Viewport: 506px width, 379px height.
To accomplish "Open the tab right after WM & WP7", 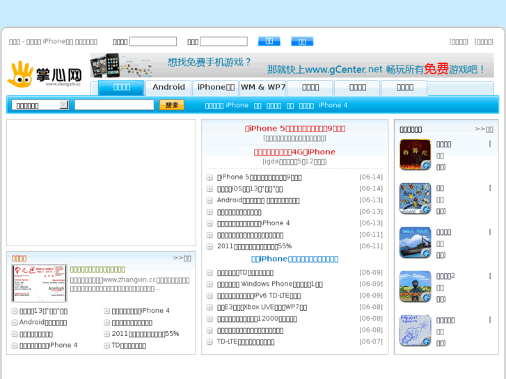I will coord(310,88).
